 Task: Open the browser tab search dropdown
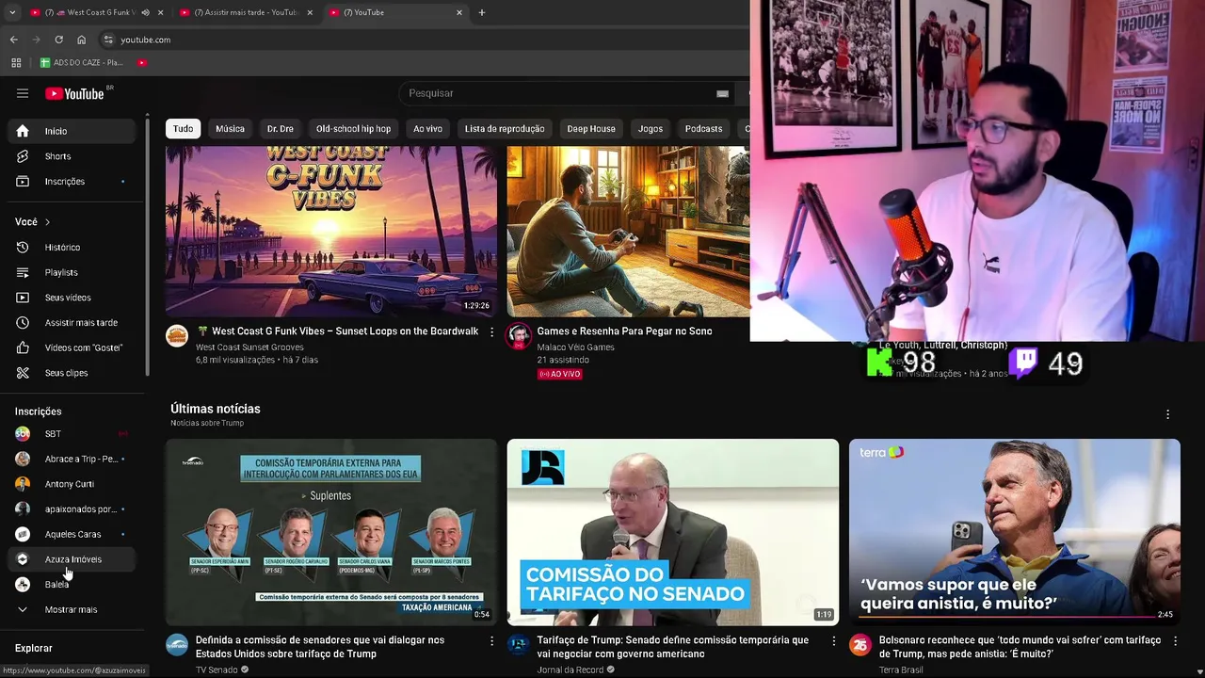pyautogui.click(x=12, y=12)
